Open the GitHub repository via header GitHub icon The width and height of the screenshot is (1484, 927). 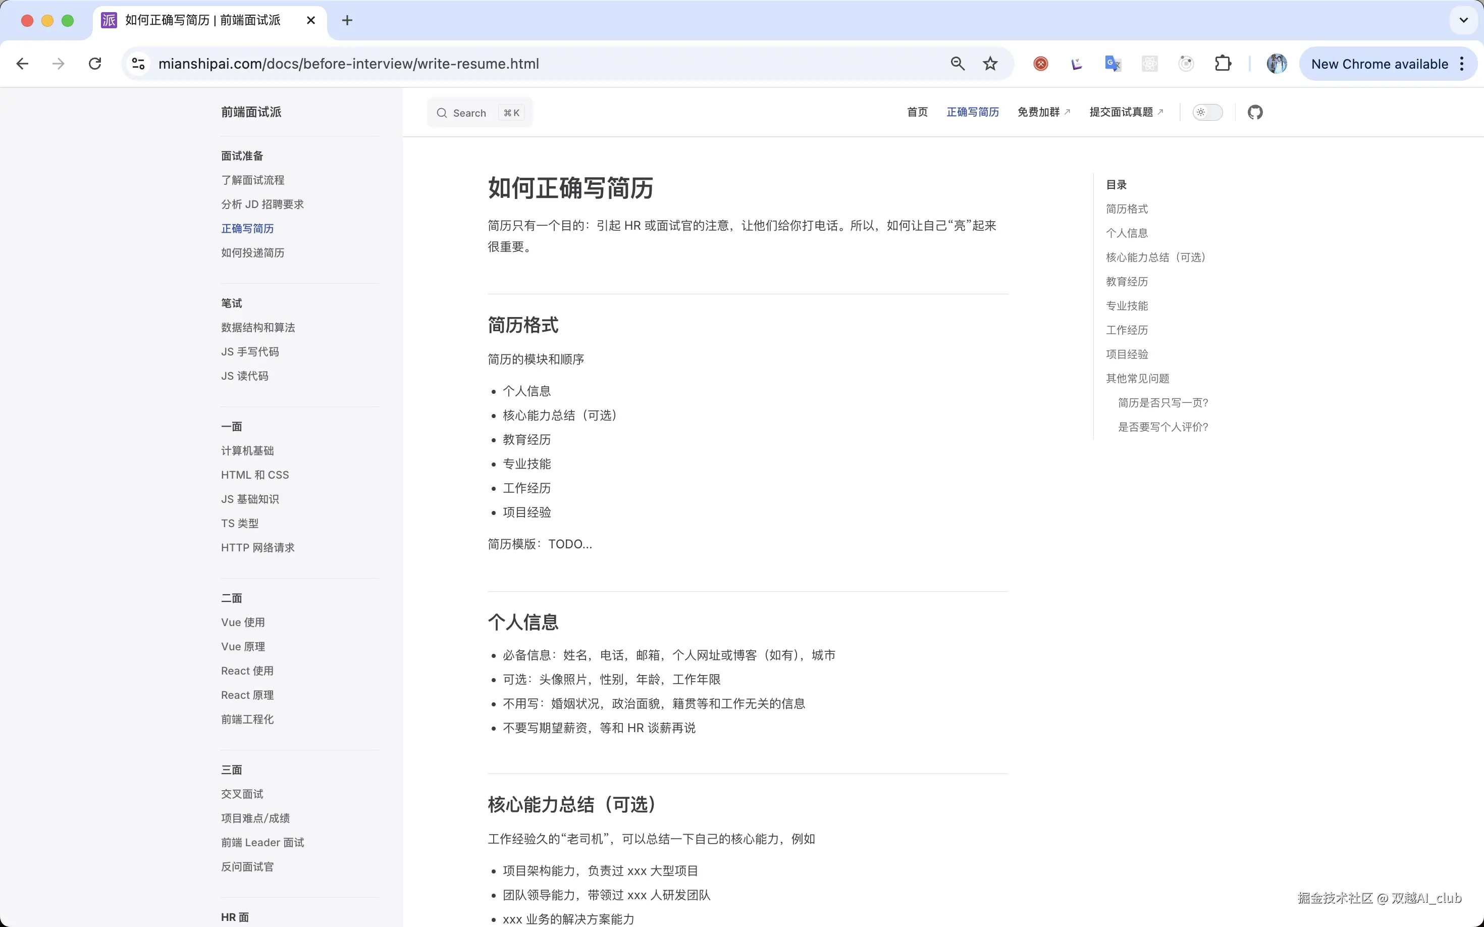1255,112
